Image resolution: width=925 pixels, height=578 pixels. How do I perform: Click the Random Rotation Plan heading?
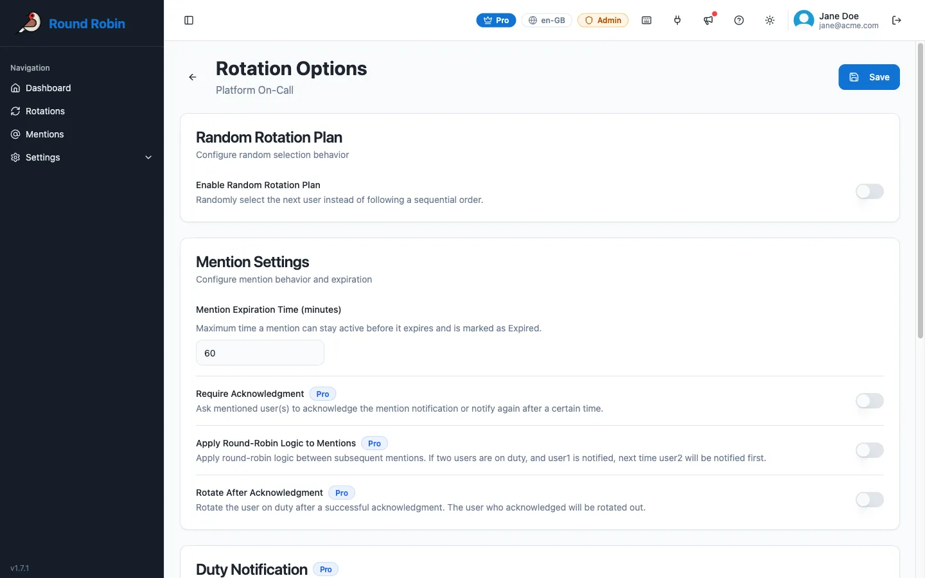tap(269, 137)
